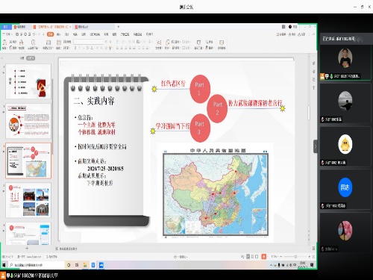373x280 pixels.
Task: Toggle the reading view icon in status bar
Action: [257, 256]
